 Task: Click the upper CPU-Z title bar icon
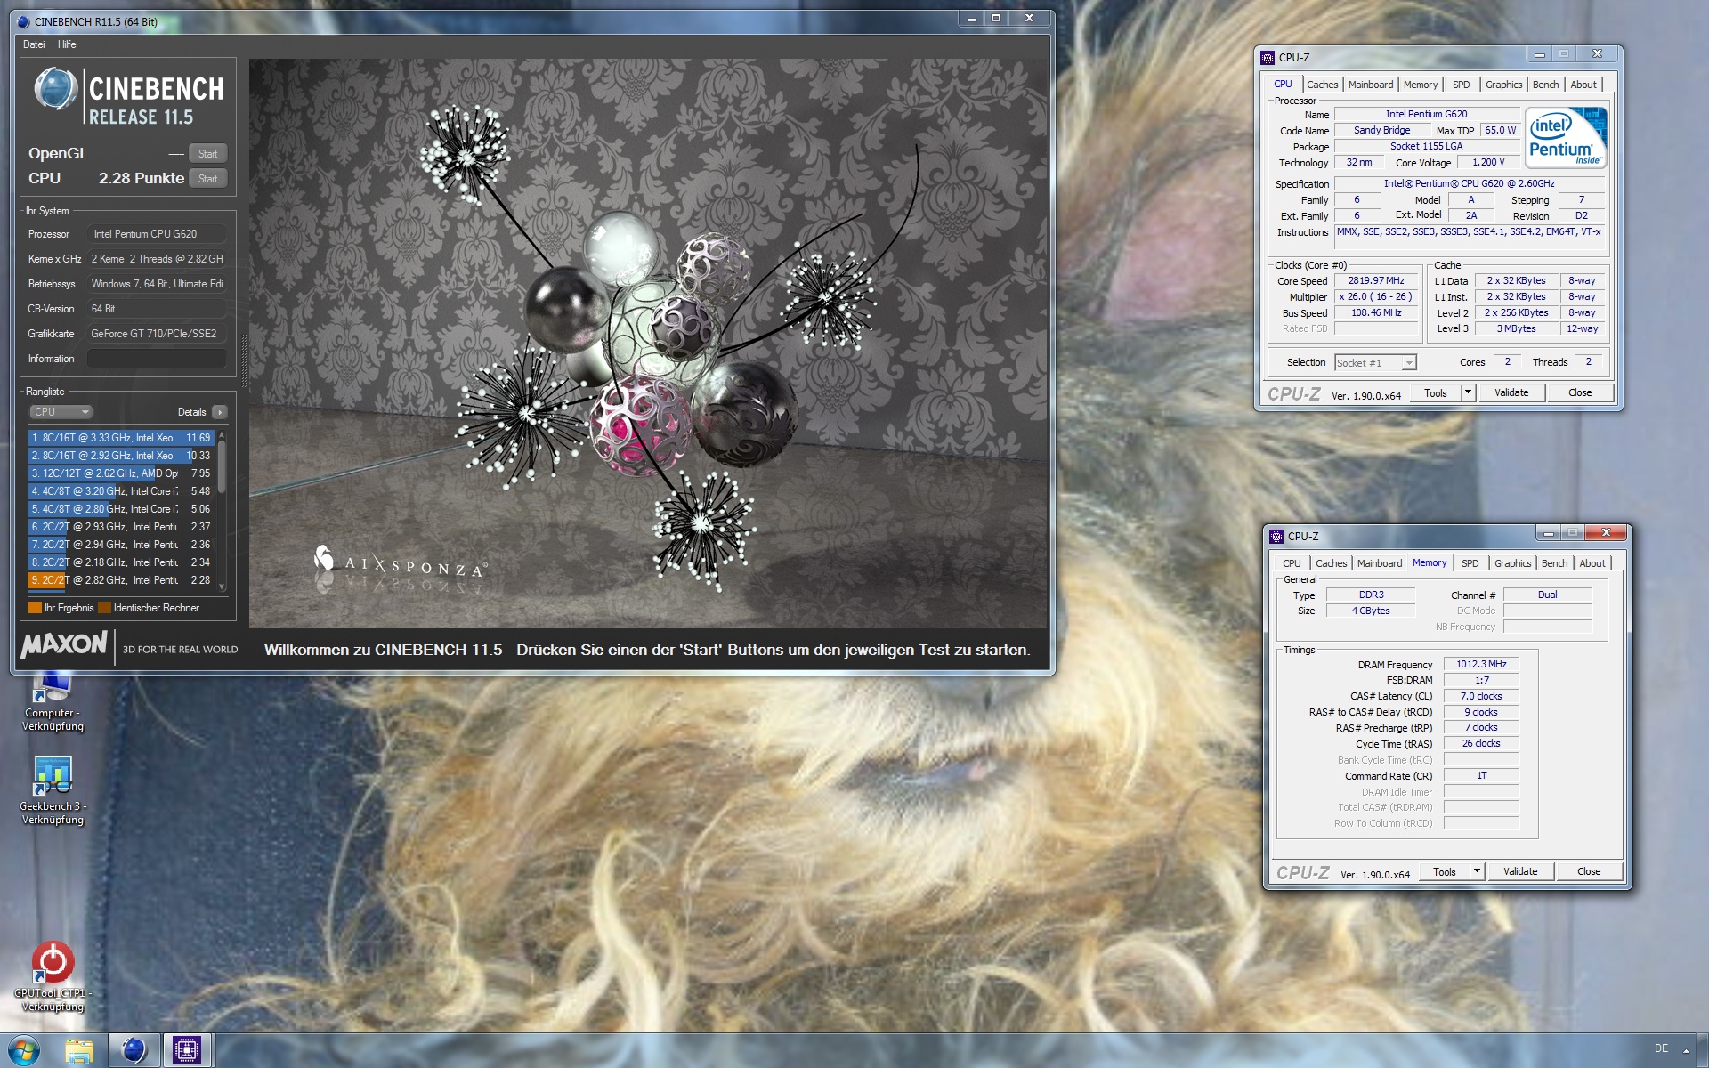tap(1268, 58)
